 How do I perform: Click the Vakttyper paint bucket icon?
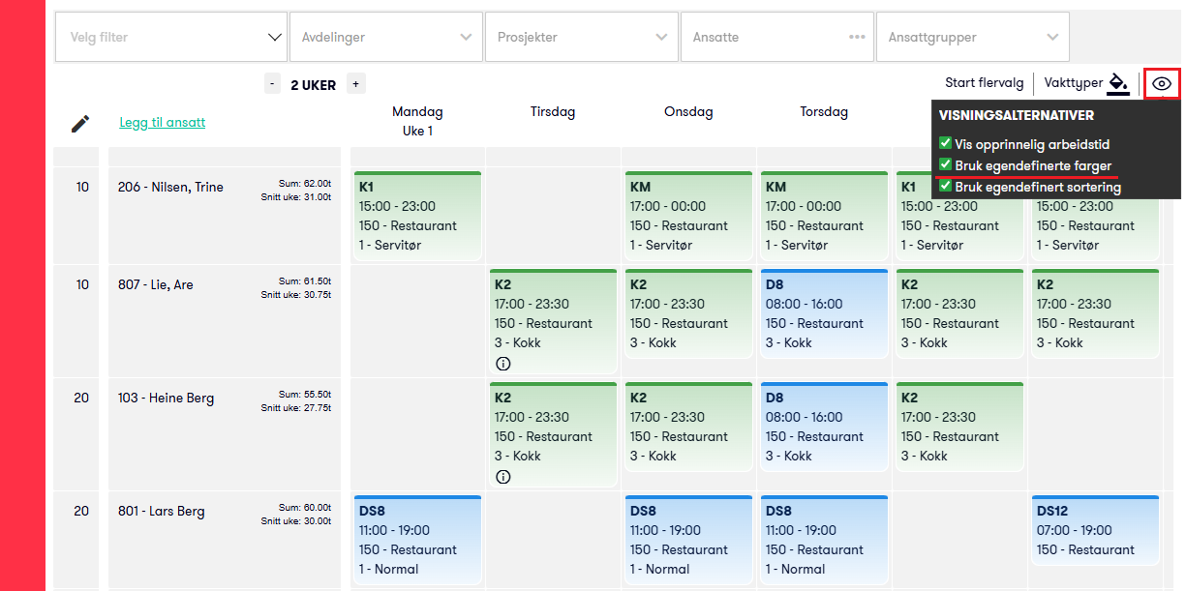click(1118, 84)
